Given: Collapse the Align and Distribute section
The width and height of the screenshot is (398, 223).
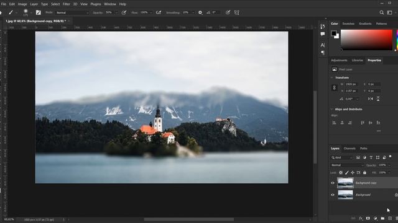Looking at the screenshot, I should click(x=331, y=109).
